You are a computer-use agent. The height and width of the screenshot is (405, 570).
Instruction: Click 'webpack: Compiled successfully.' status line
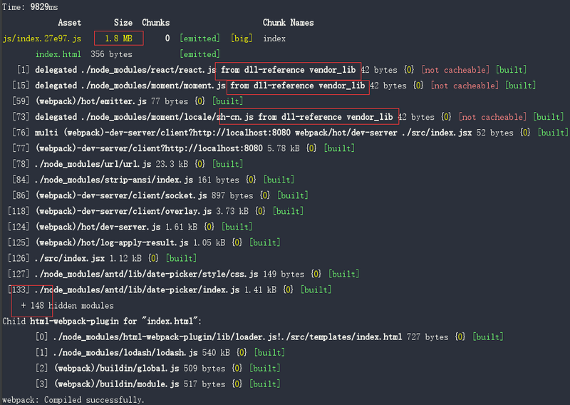[73, 399]
